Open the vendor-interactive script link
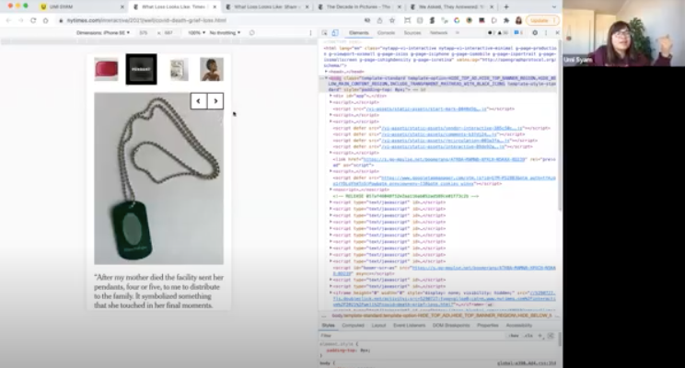 [452, 128]
